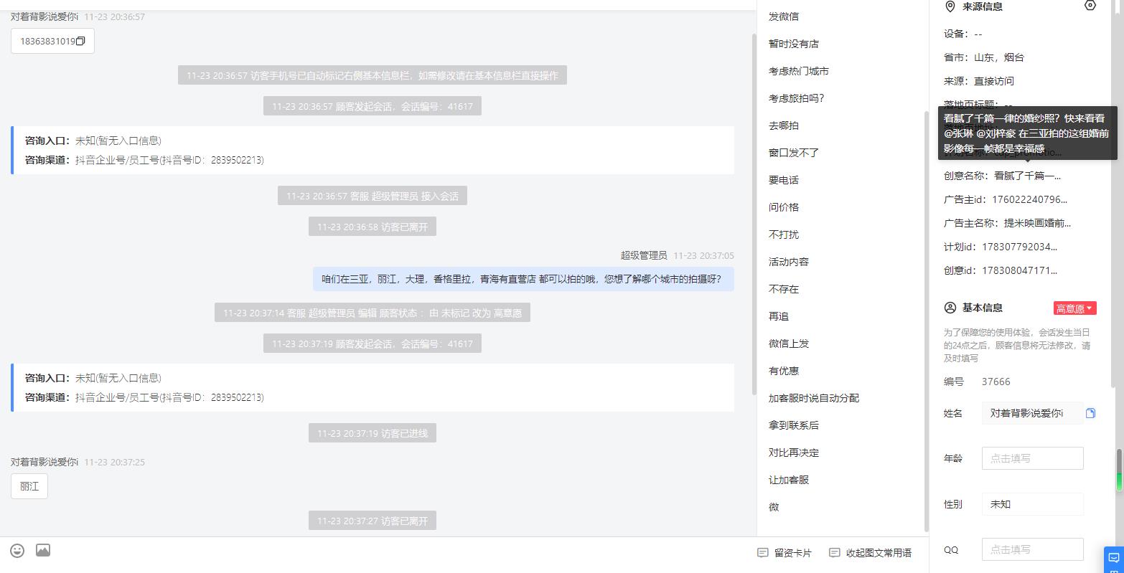
Task: Copy the visitor name icon
Action: tap(1090, 413)
